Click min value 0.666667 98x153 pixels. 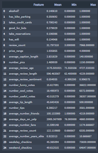pyautogui.click(x=70, y=131)
